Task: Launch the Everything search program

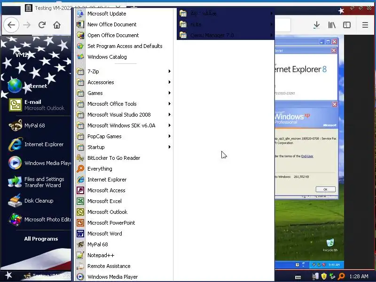Action: (x=124, y=169)
